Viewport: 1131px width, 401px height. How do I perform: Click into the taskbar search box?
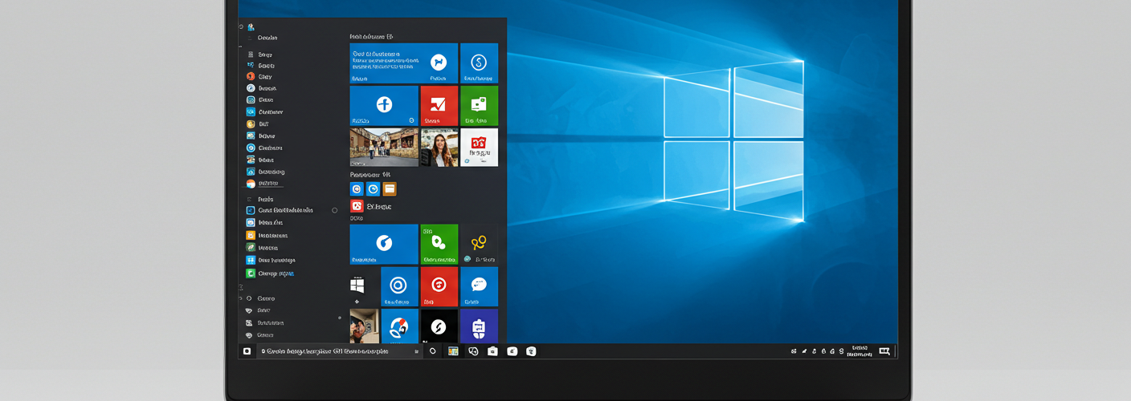(x=338, y=351)
